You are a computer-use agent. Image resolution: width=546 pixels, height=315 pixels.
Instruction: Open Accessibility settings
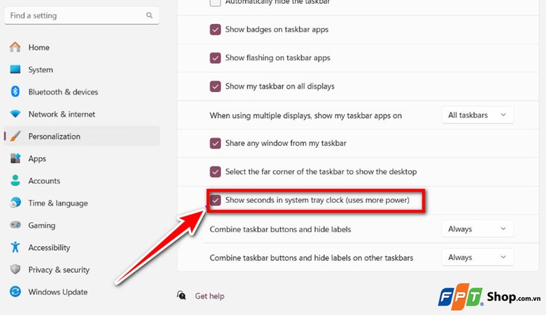tap(81, 247)
